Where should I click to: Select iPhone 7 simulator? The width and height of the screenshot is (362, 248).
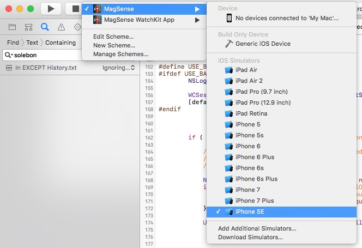[281, 190]
